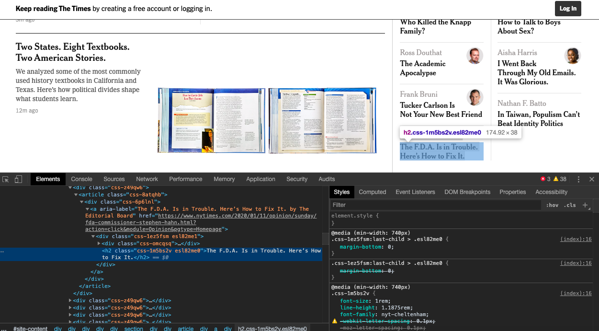Select h2.css-1m5bs2v in the DOM breadcrumb bar
The height and width of the screenshot is (331, 599).
[272, 329]
